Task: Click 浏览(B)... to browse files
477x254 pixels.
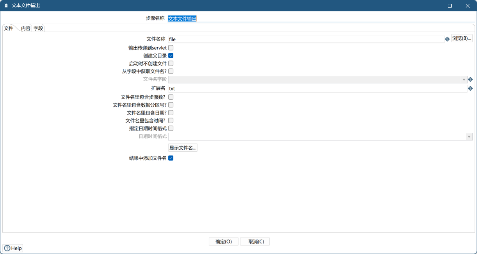Action: [462, 38]
